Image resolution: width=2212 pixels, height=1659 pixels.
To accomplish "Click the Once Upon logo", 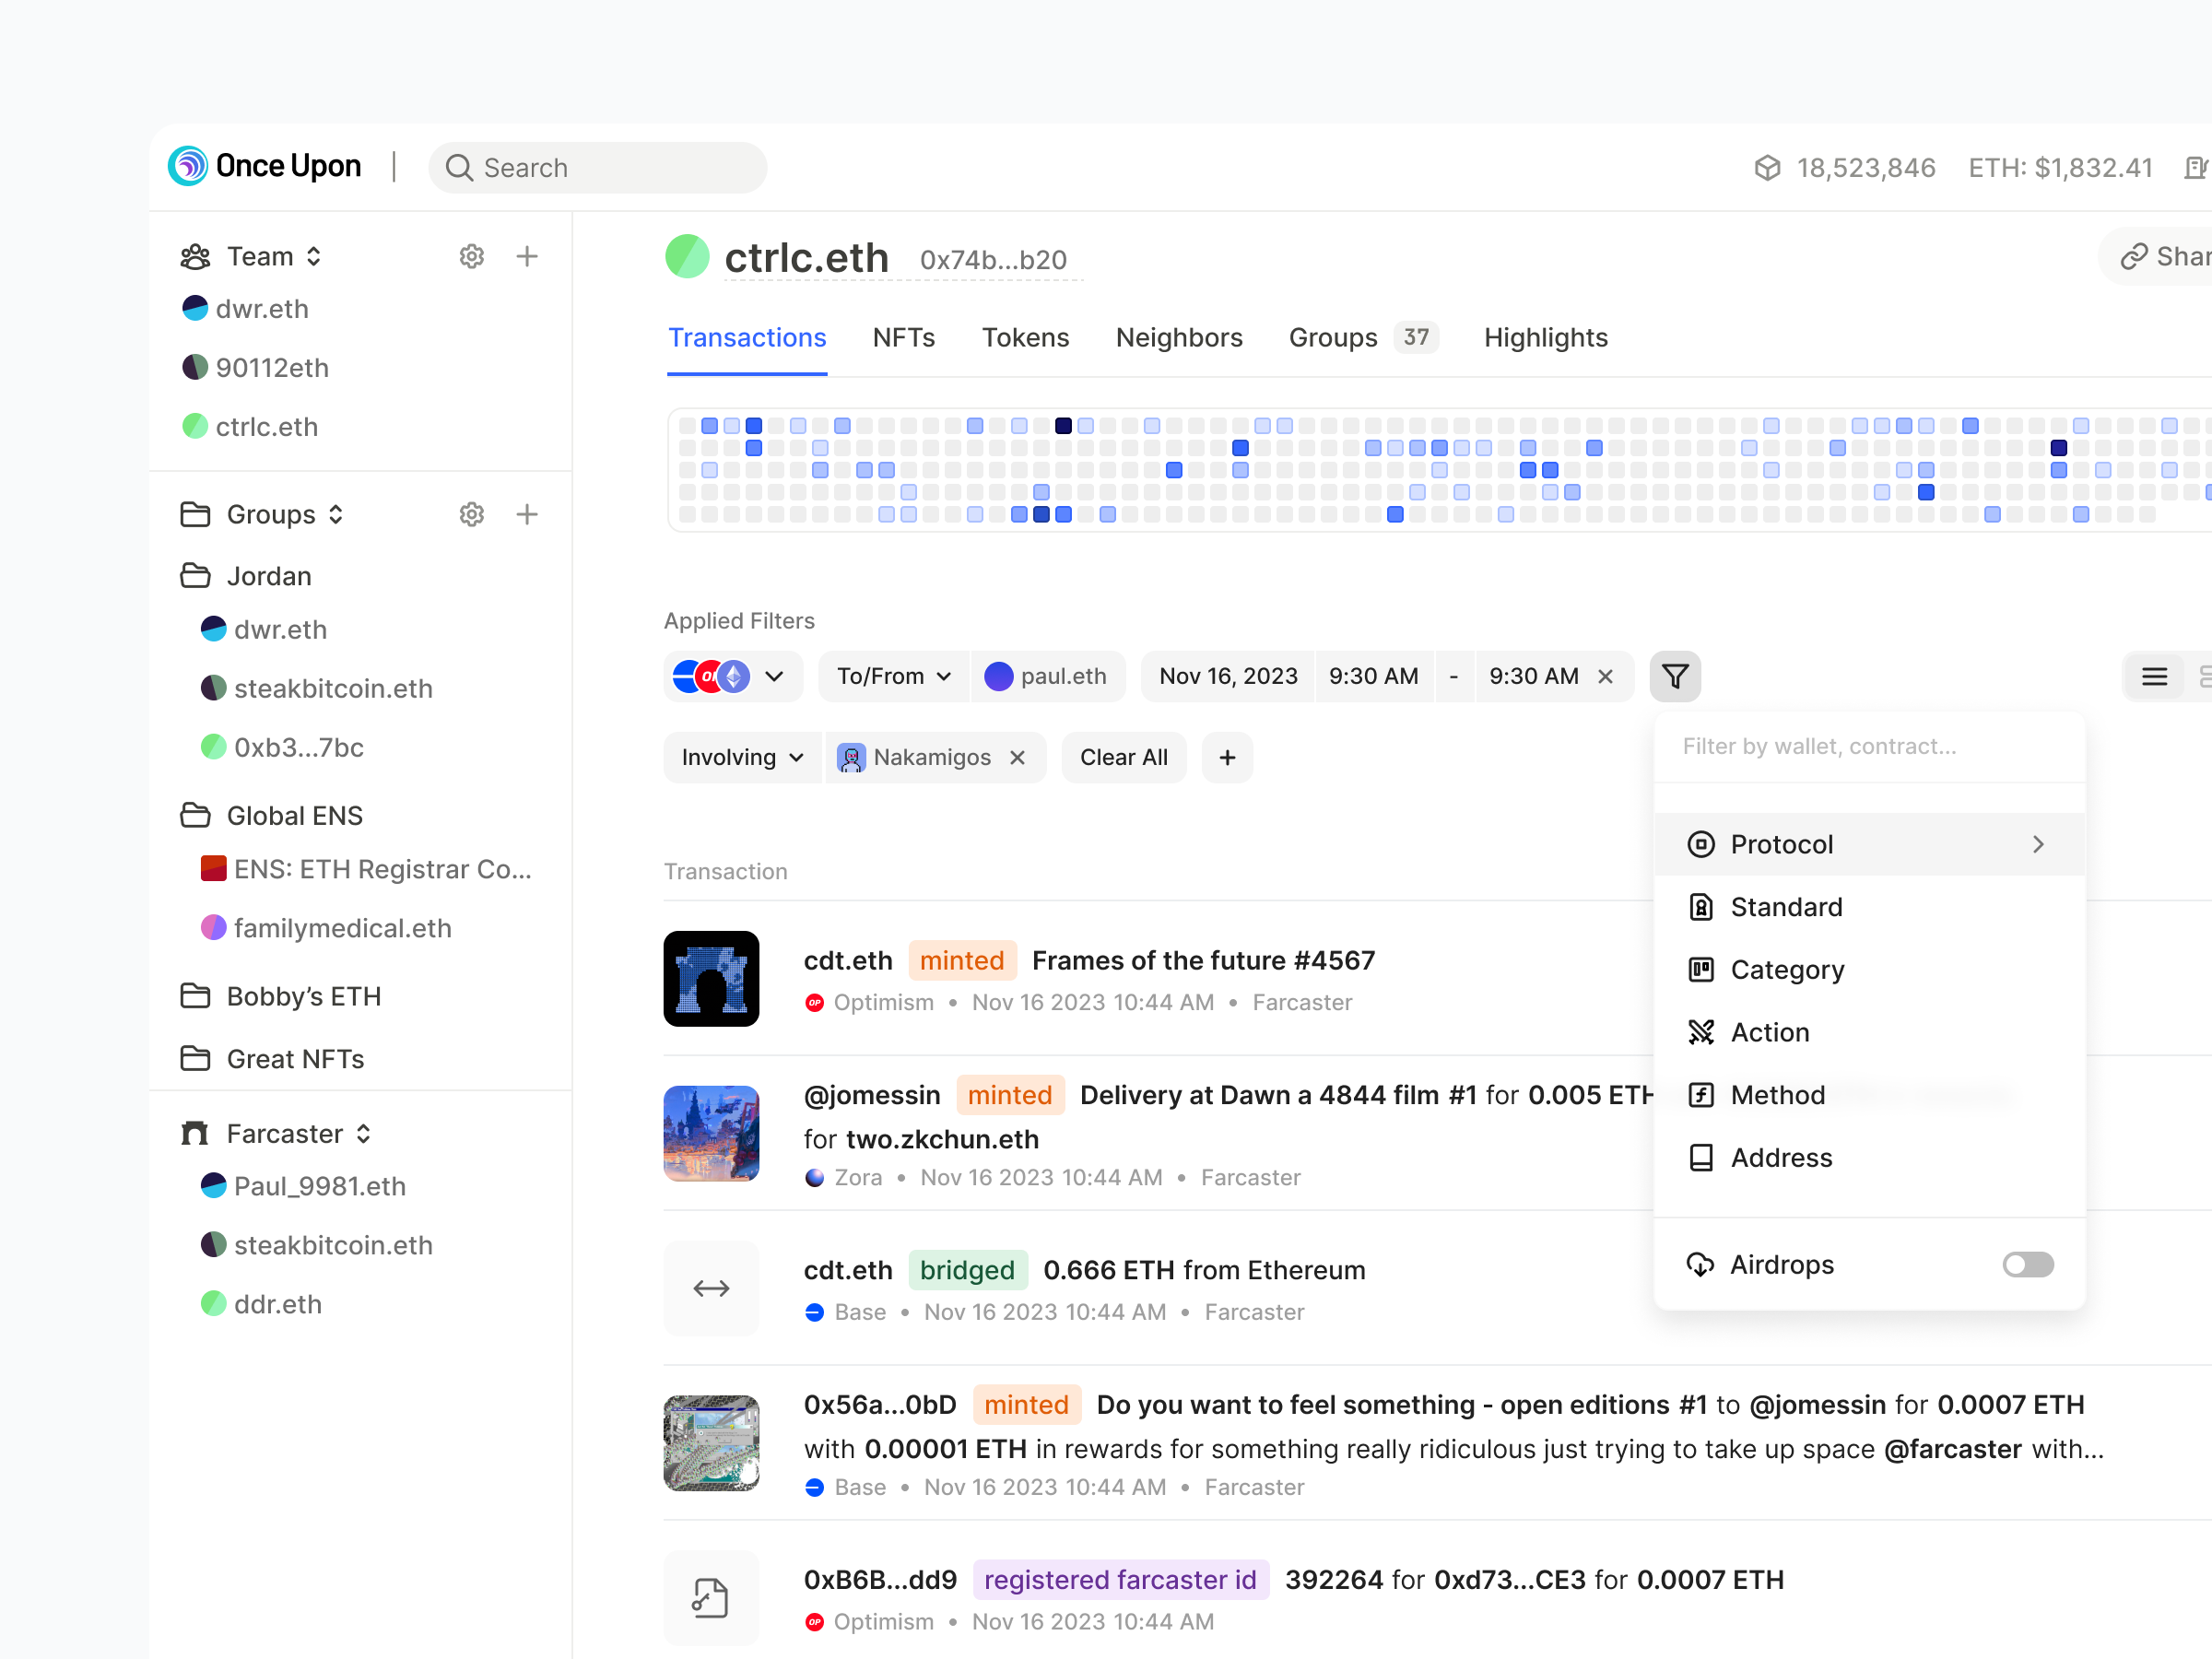I will pos(265,166).
